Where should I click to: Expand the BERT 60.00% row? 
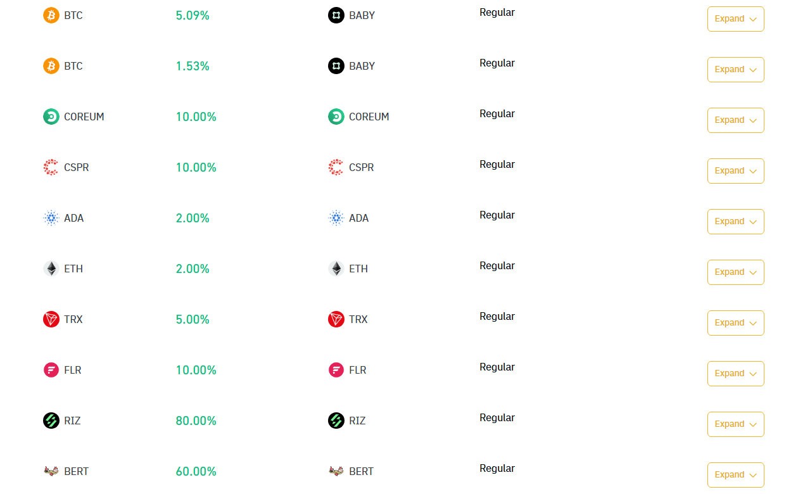tap(736, 475)
